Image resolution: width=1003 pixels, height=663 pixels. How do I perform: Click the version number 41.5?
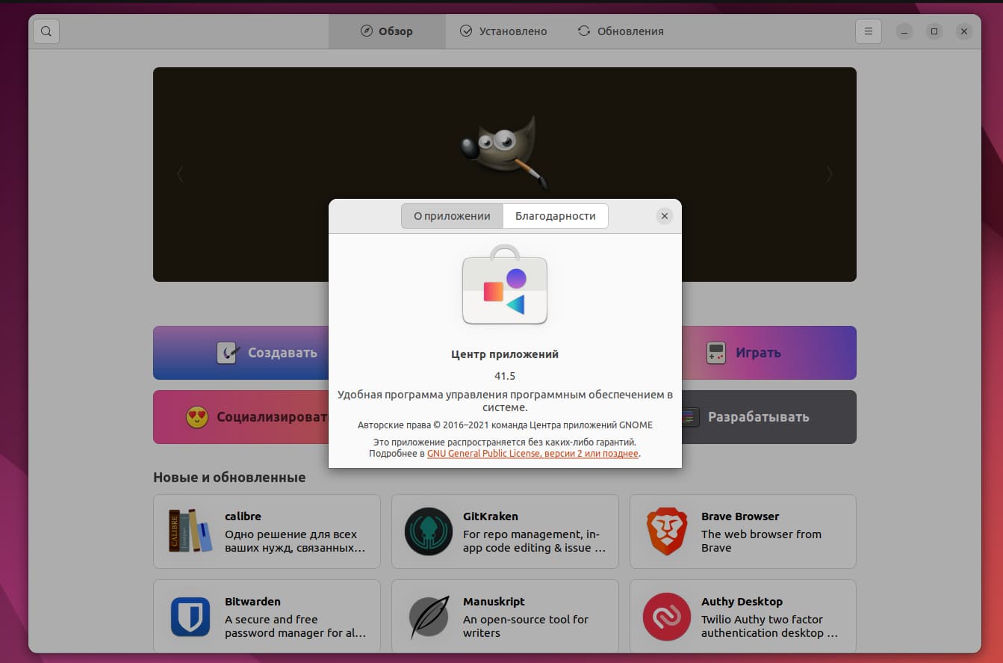tap(505, 376)
